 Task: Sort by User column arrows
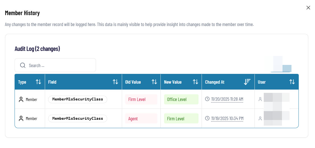[292, 82]
